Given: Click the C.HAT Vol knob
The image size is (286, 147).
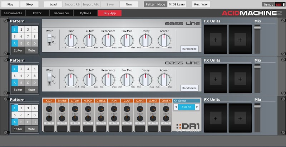Looking at the screenshot, I should [140, 109].
